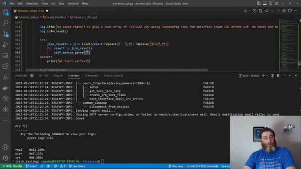This screenshot has width=301, height=169.
Task: Open the Thunder lightning-bolt view
Action: tap(5, 109)
